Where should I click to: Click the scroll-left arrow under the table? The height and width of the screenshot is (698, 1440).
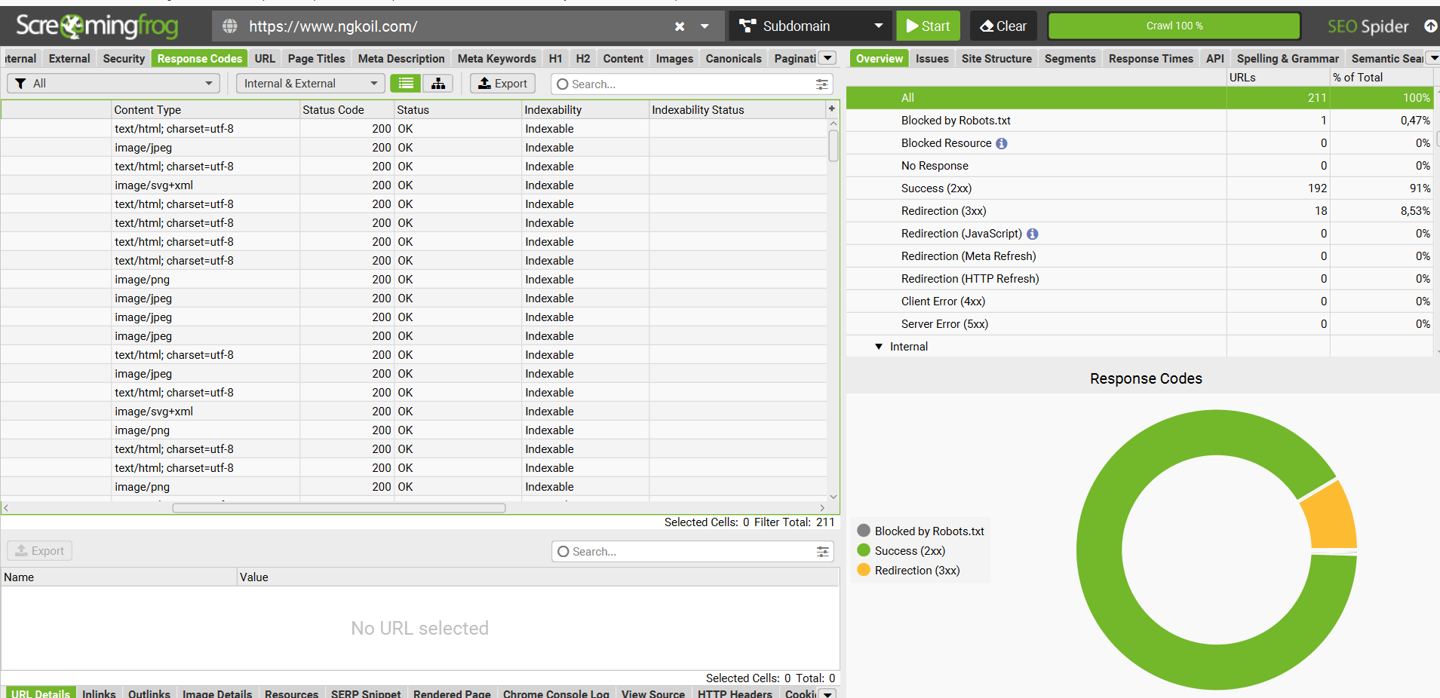pyautogui.click(x=6, y=508)
